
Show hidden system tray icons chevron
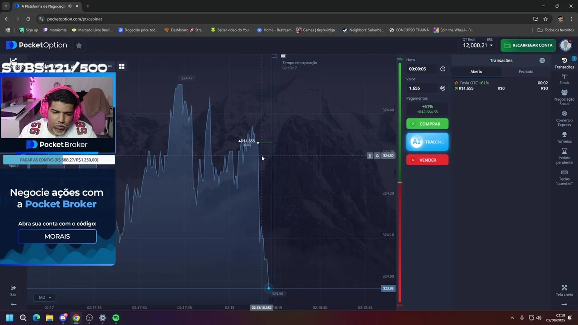[x=512, y=318]
